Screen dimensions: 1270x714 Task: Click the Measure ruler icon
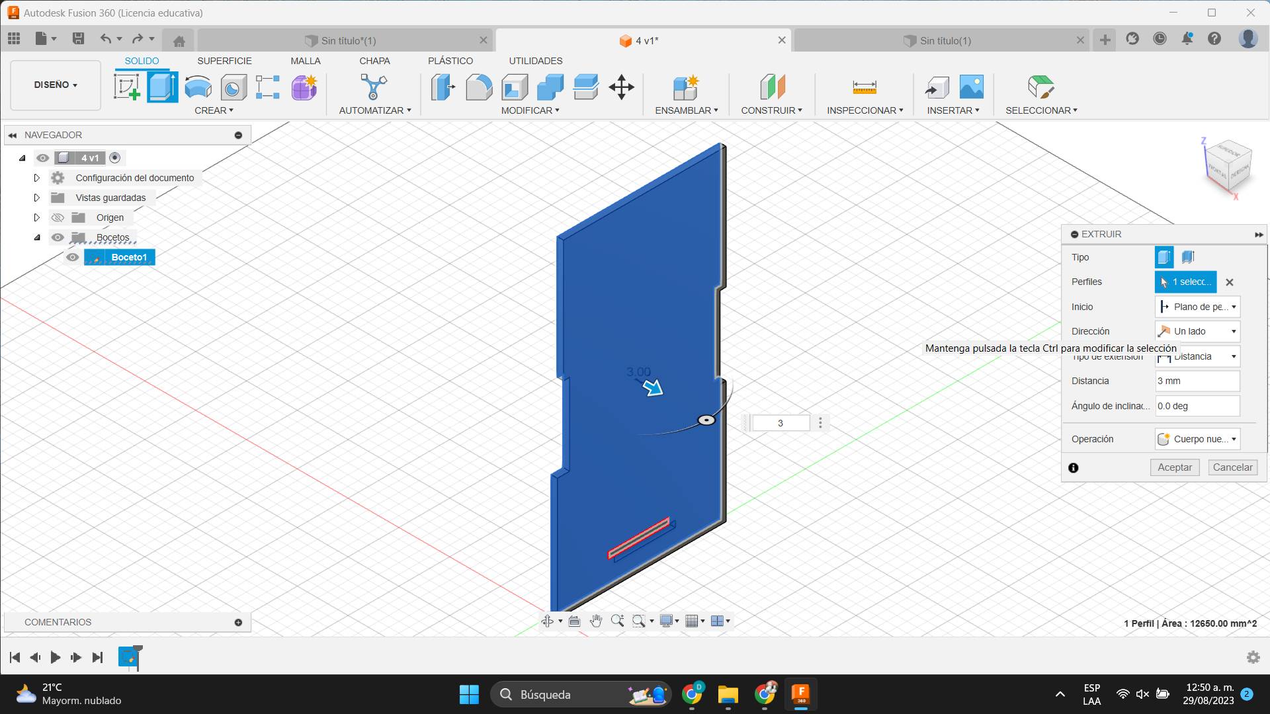(865, 87)
